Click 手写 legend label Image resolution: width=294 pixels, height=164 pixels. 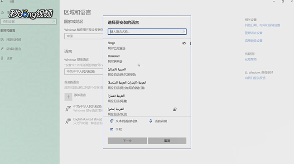tap(119, 129)
